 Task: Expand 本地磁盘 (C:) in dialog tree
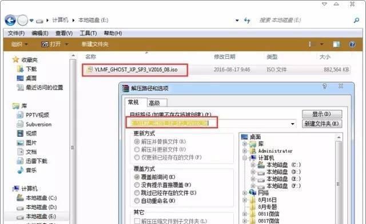point(253,165)
